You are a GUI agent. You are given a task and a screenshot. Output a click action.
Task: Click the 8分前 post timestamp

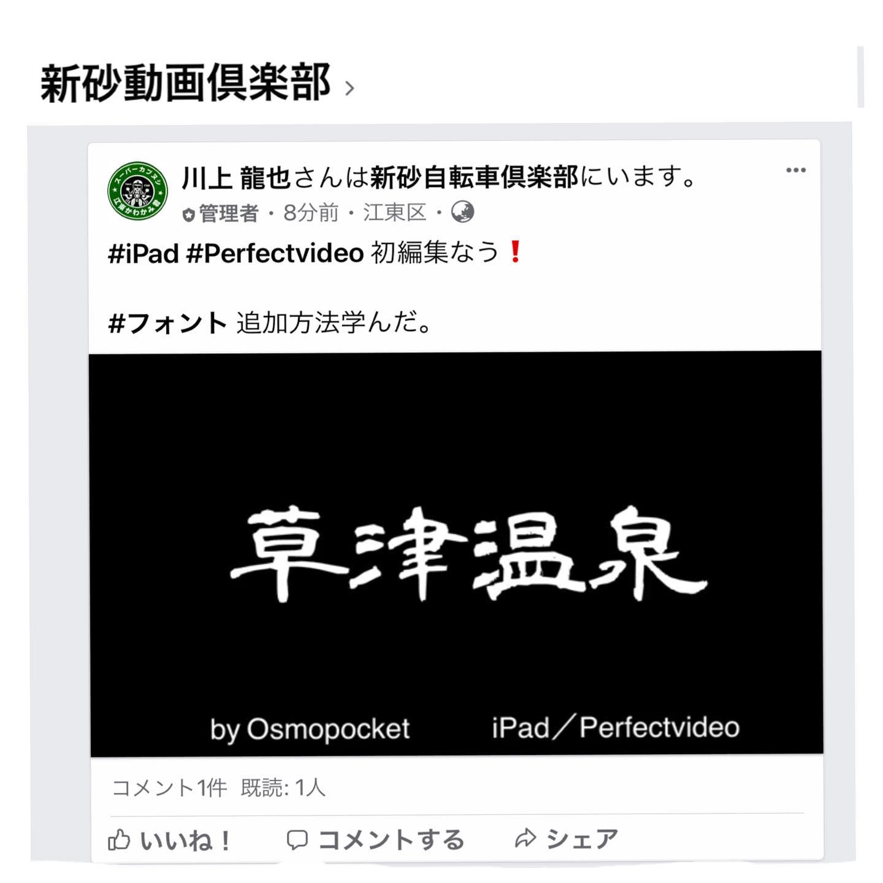click(x=311, y=213)
